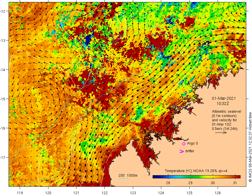The image size is (252, 195).
Task: Click latitude axis label -17
Action: [3, 157]
